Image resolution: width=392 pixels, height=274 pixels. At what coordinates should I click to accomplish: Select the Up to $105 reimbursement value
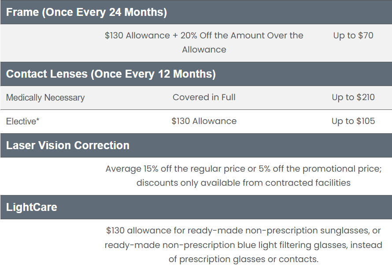[x=353, y=121]
